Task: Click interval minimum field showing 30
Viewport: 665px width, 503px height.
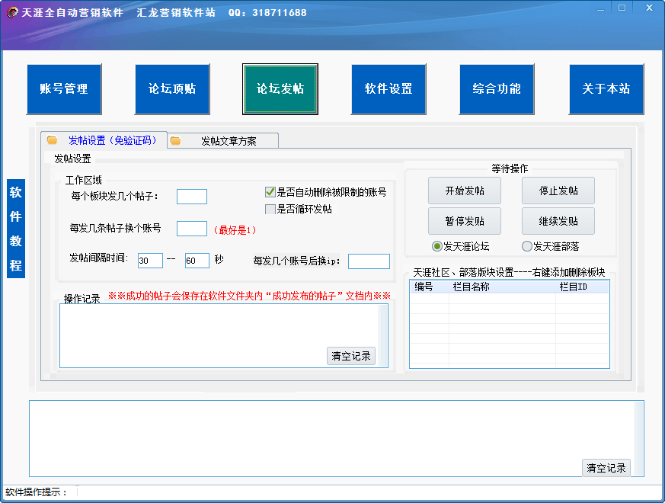Action: point(150,261)
